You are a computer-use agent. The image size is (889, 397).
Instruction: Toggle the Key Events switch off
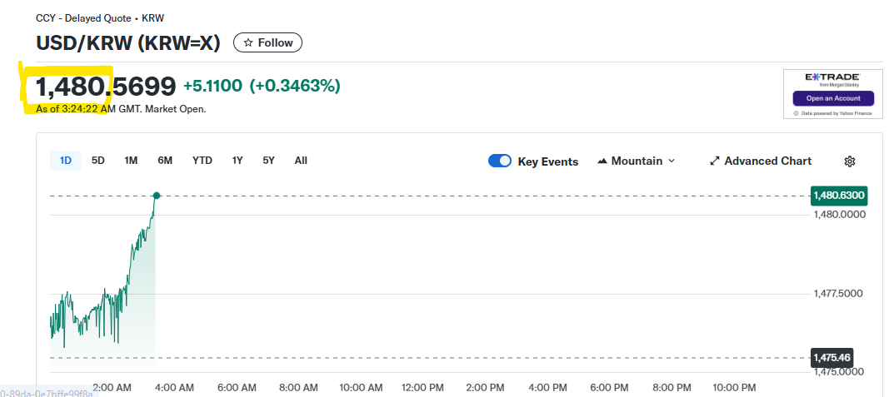point(500,161)
